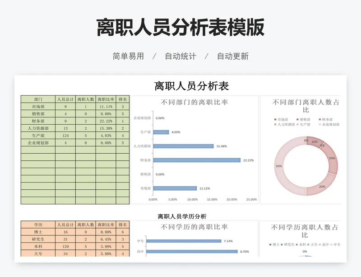Click the 人力资源部 bar in the bar chart
Viewport: 361px width, 277px height.
point(184,146)
